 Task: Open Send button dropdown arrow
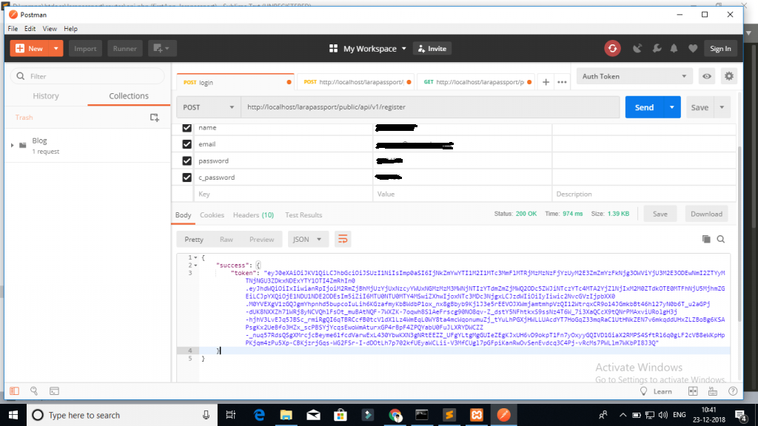click(671, 107)
